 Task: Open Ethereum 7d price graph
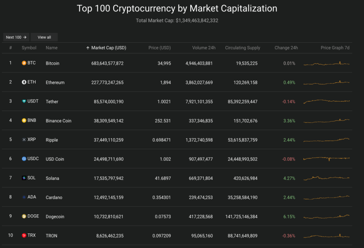326,83
